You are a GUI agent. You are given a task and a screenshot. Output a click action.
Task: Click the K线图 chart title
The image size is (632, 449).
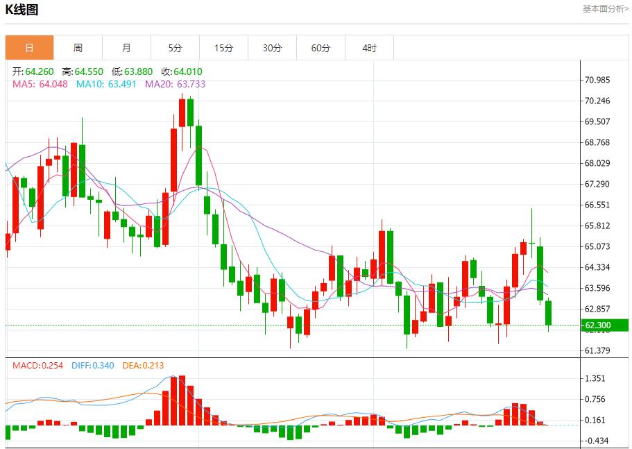pos(22,9)
